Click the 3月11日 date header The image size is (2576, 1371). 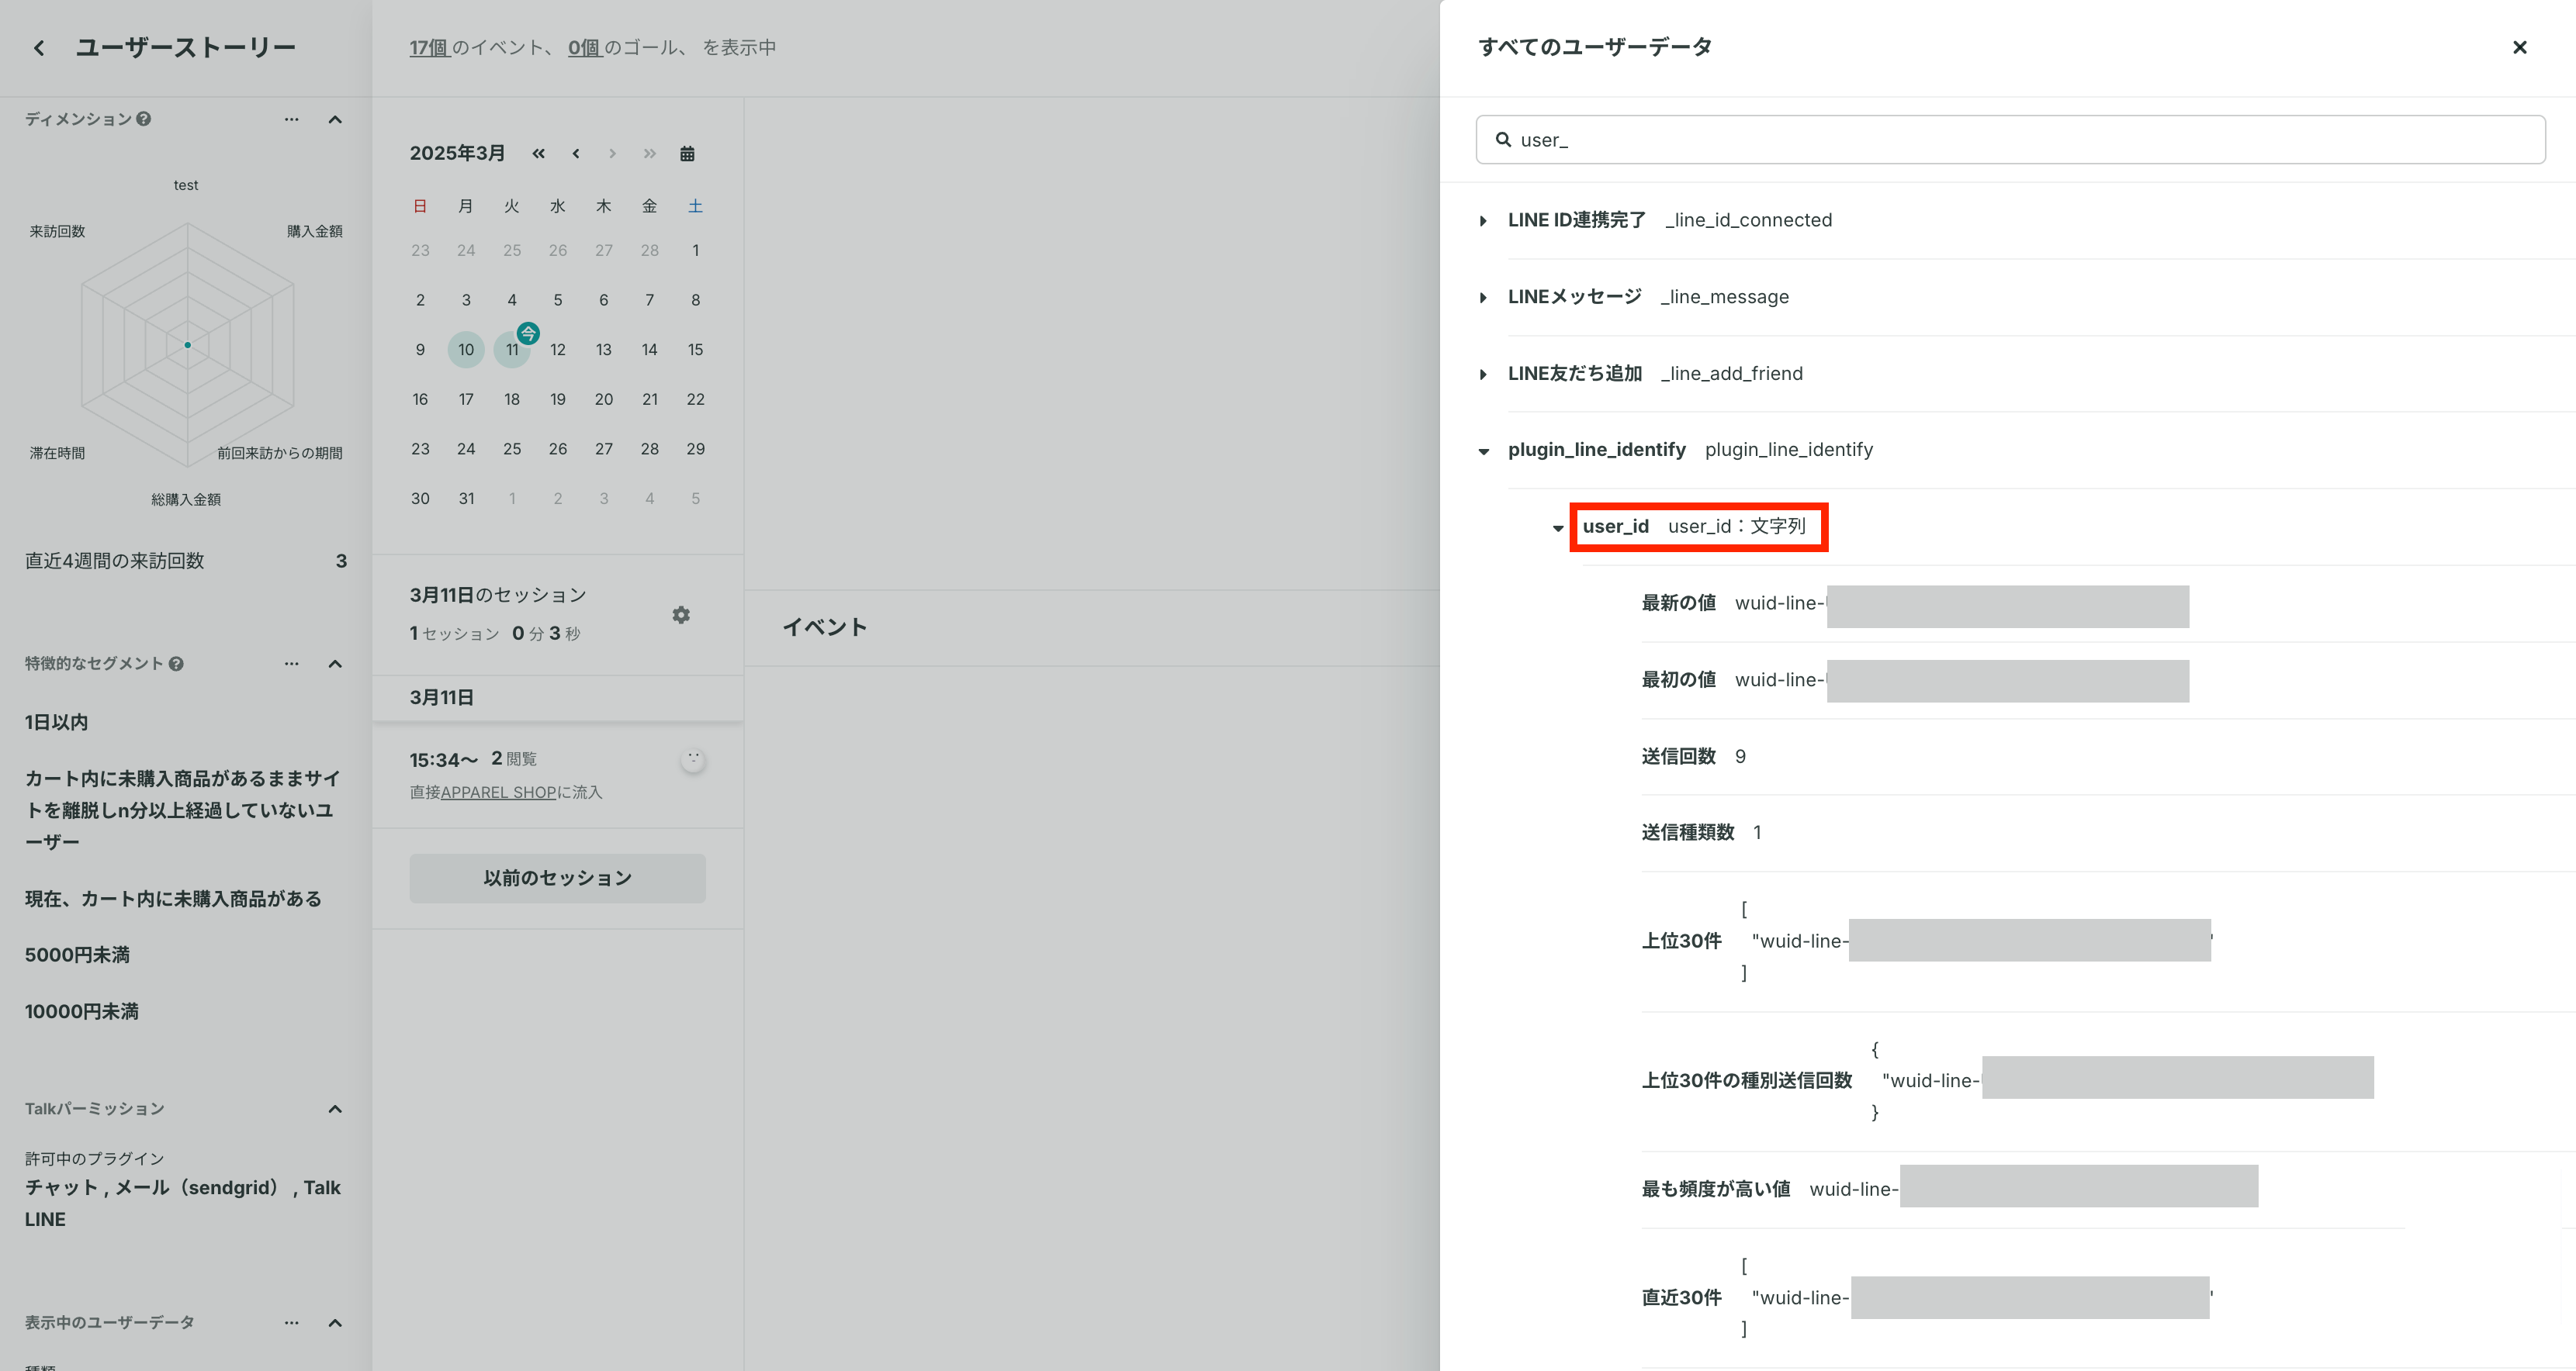tap(441, 699)
